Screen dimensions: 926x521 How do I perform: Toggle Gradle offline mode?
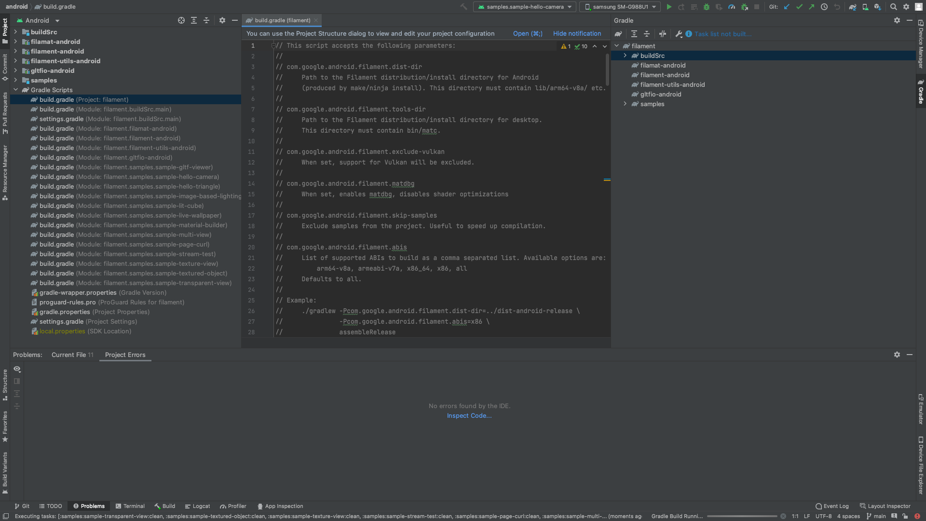pos(663,34)
